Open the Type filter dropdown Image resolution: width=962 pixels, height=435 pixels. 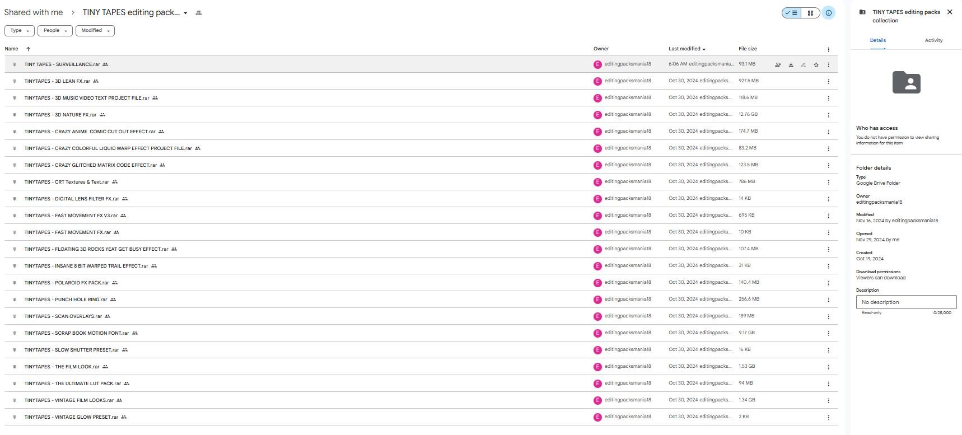pyautogui.click(x=20, y=31)
